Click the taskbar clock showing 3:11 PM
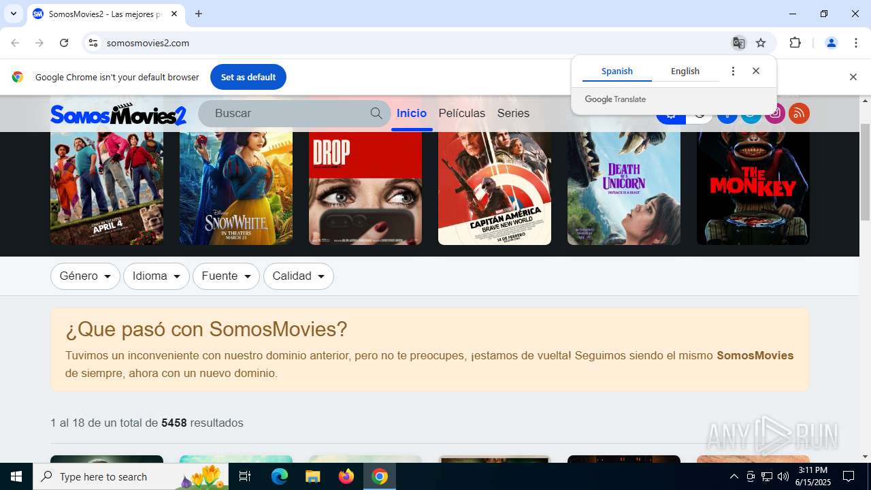The height and width of the screenshot is (490, 871). pyautogui.click(x=812, y=476)
